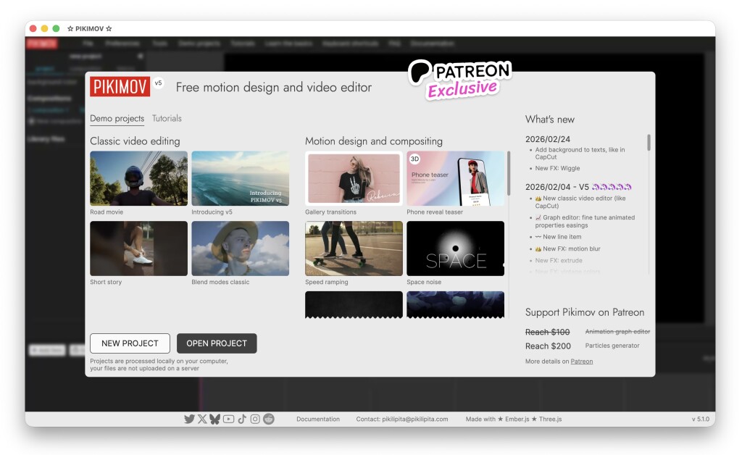Click the OPEN PROJECT button
742x455 pixels.
point(217,343)
